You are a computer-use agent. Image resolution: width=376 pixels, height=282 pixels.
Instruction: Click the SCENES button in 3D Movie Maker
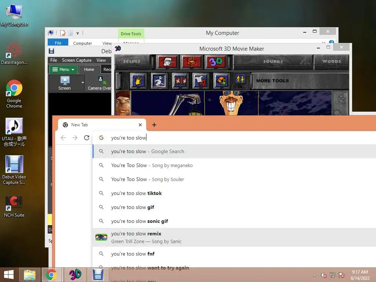pos(132,61)
